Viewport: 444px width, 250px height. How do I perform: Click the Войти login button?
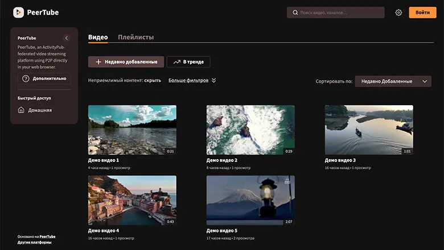(422, 13)
